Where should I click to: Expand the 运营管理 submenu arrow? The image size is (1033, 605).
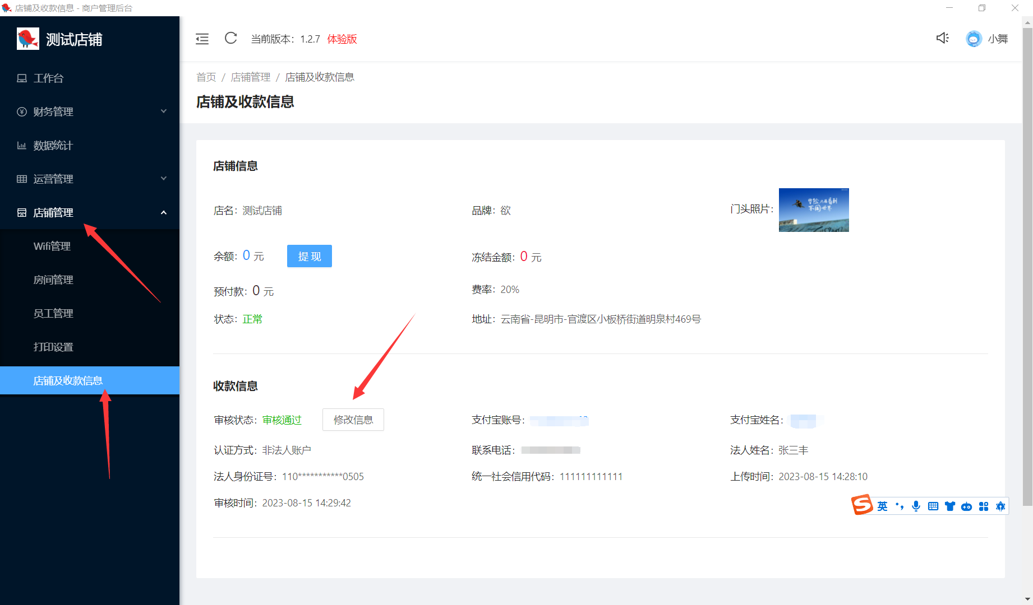pyautogui.click(x=164, y=179)
